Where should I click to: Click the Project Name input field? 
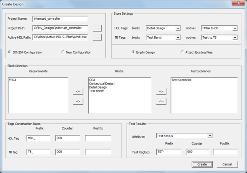point(60,19)
